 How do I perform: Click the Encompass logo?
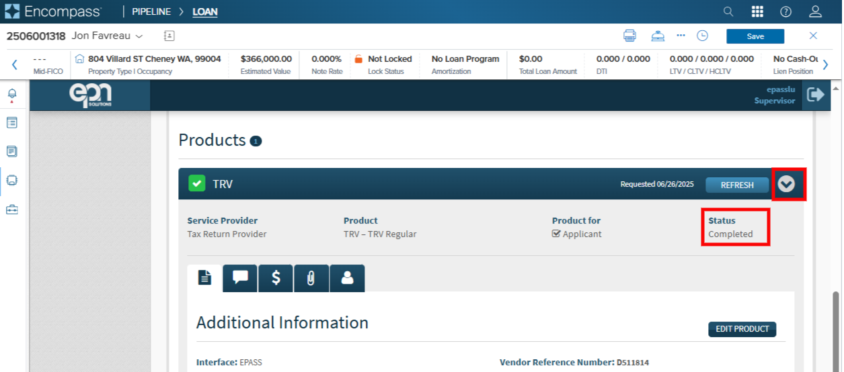pos(52,11)
